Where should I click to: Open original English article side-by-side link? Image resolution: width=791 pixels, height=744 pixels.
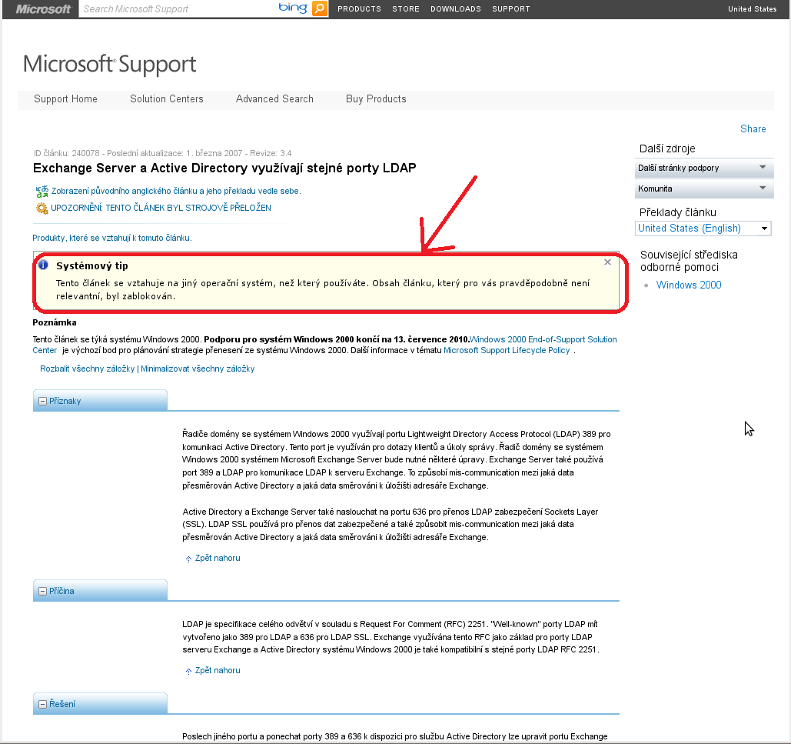coord(176,191)
